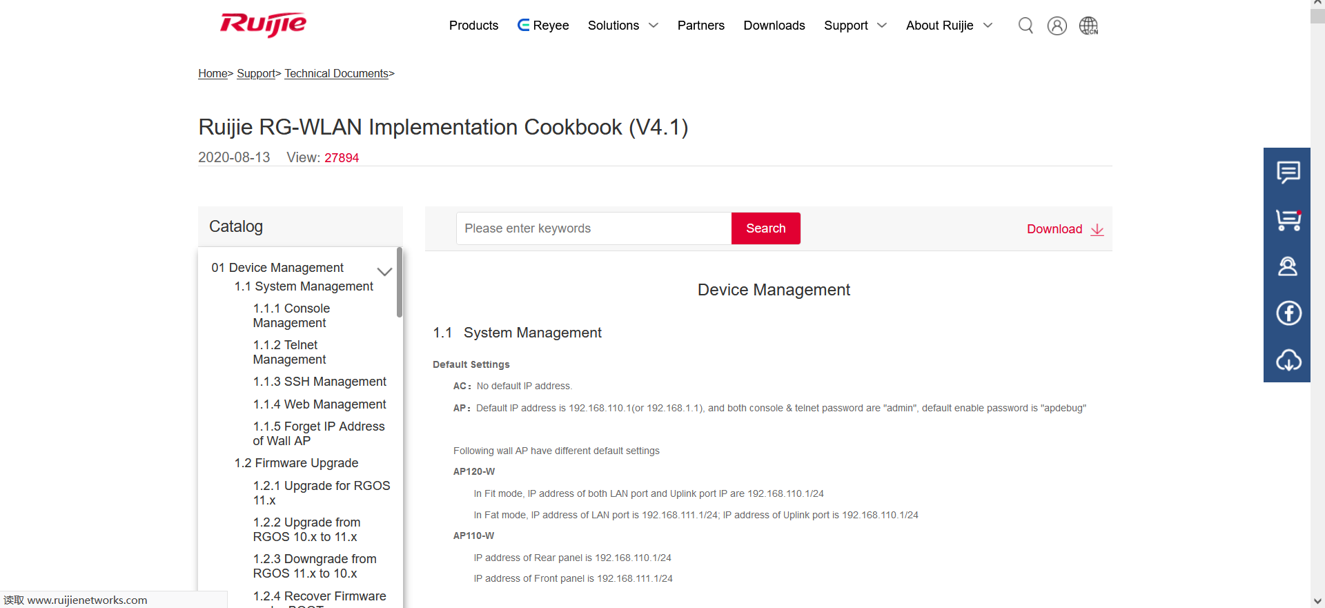Click the globe language selector icon
Image resolution: width=1325 pixels, height=608 pixels.
[1088, 26]
